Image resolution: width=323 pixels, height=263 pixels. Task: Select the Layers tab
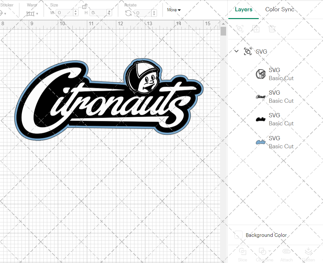coord(244,9)
